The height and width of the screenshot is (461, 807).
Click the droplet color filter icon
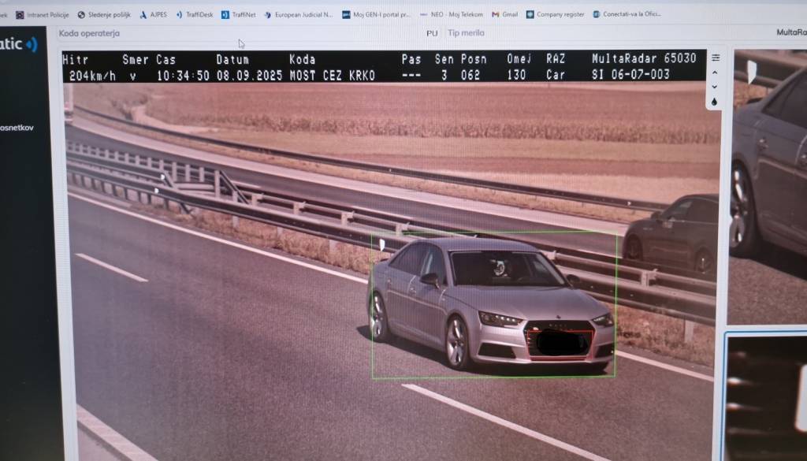715,102
